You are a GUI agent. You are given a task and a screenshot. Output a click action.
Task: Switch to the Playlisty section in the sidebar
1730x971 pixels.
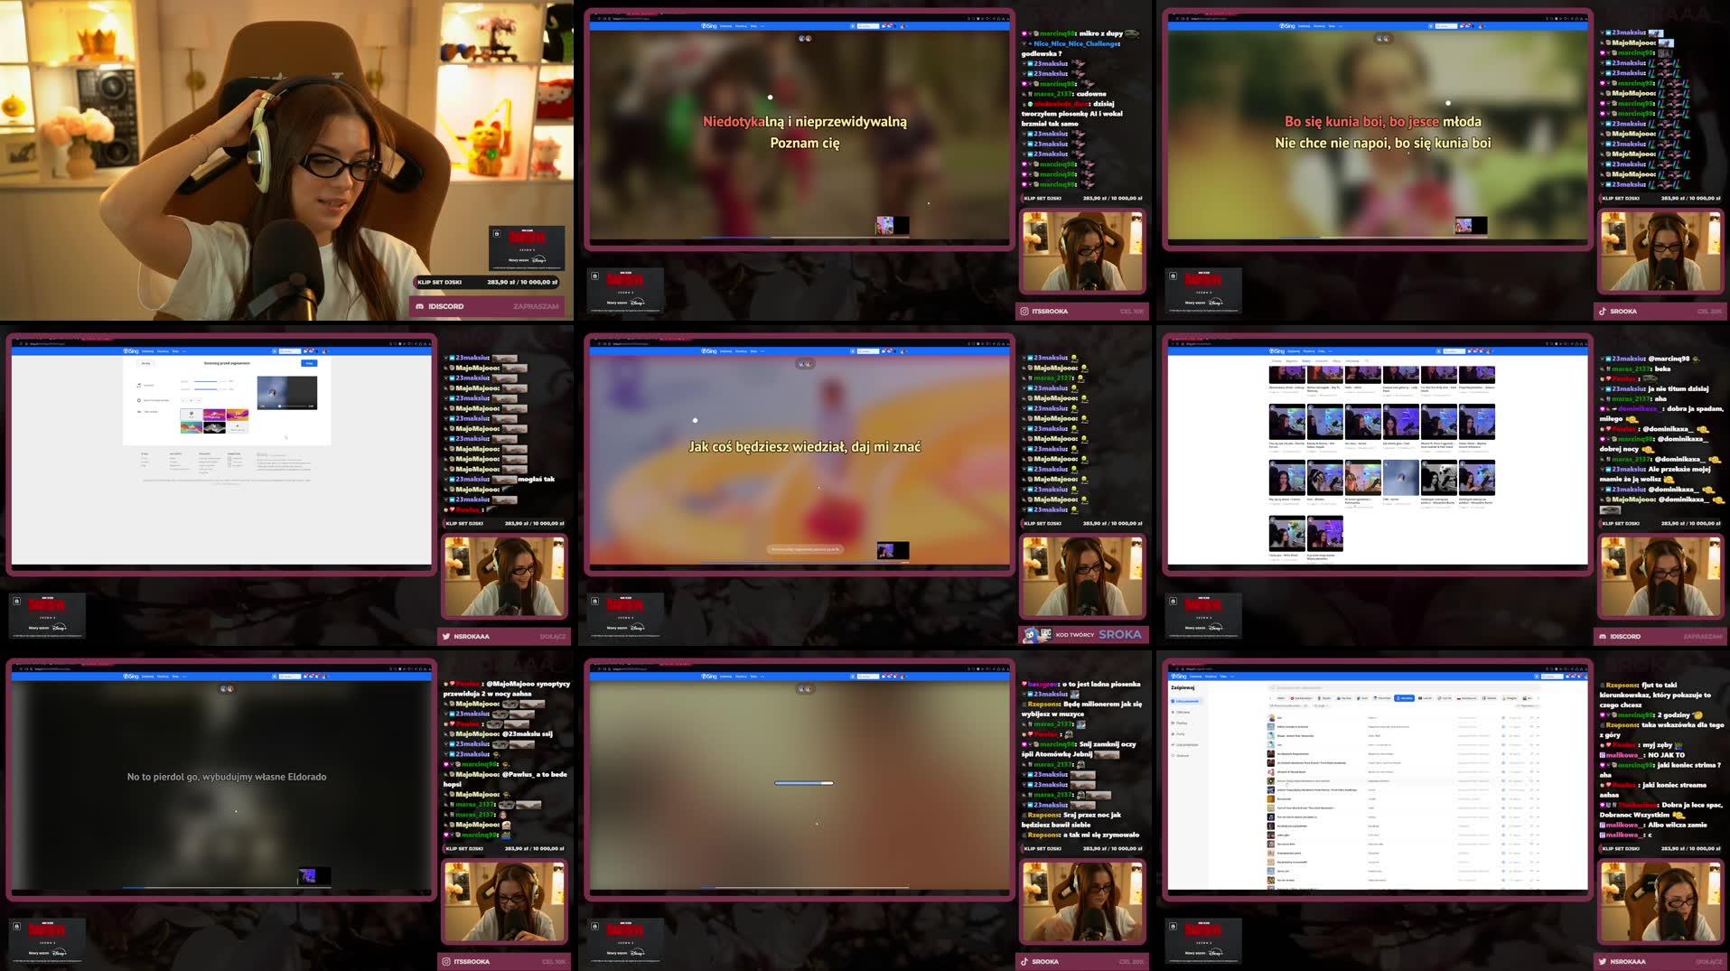coord(1181,723)
